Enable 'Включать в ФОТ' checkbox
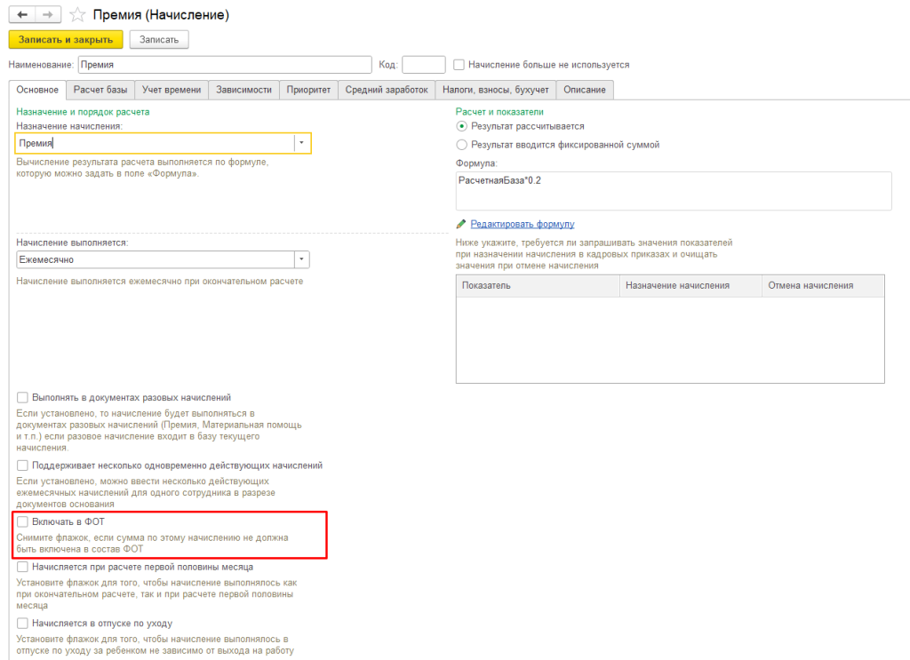The width and height of the screenshot is (910, 660). [23, 521]
